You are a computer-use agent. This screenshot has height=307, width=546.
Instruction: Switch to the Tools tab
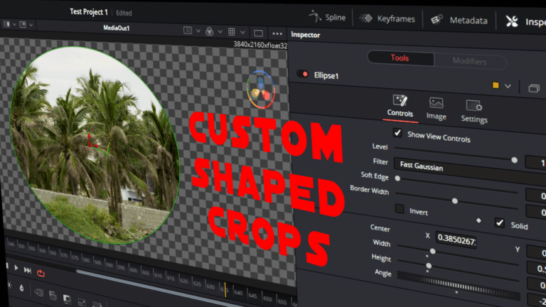tap(400, 58)
